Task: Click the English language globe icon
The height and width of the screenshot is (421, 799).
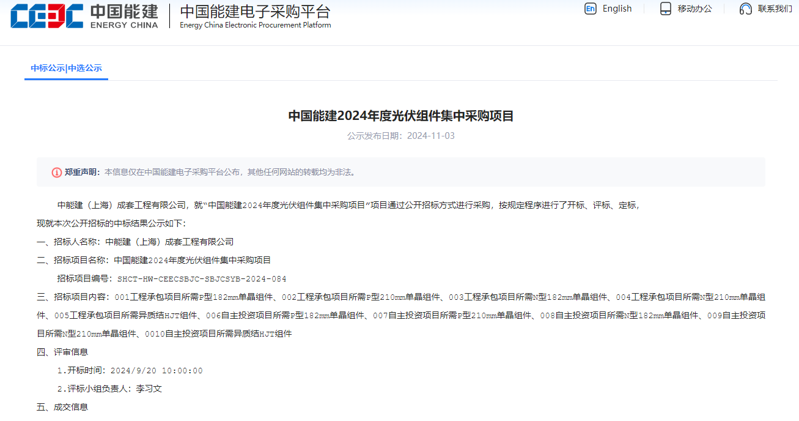Action: point(590,9)
